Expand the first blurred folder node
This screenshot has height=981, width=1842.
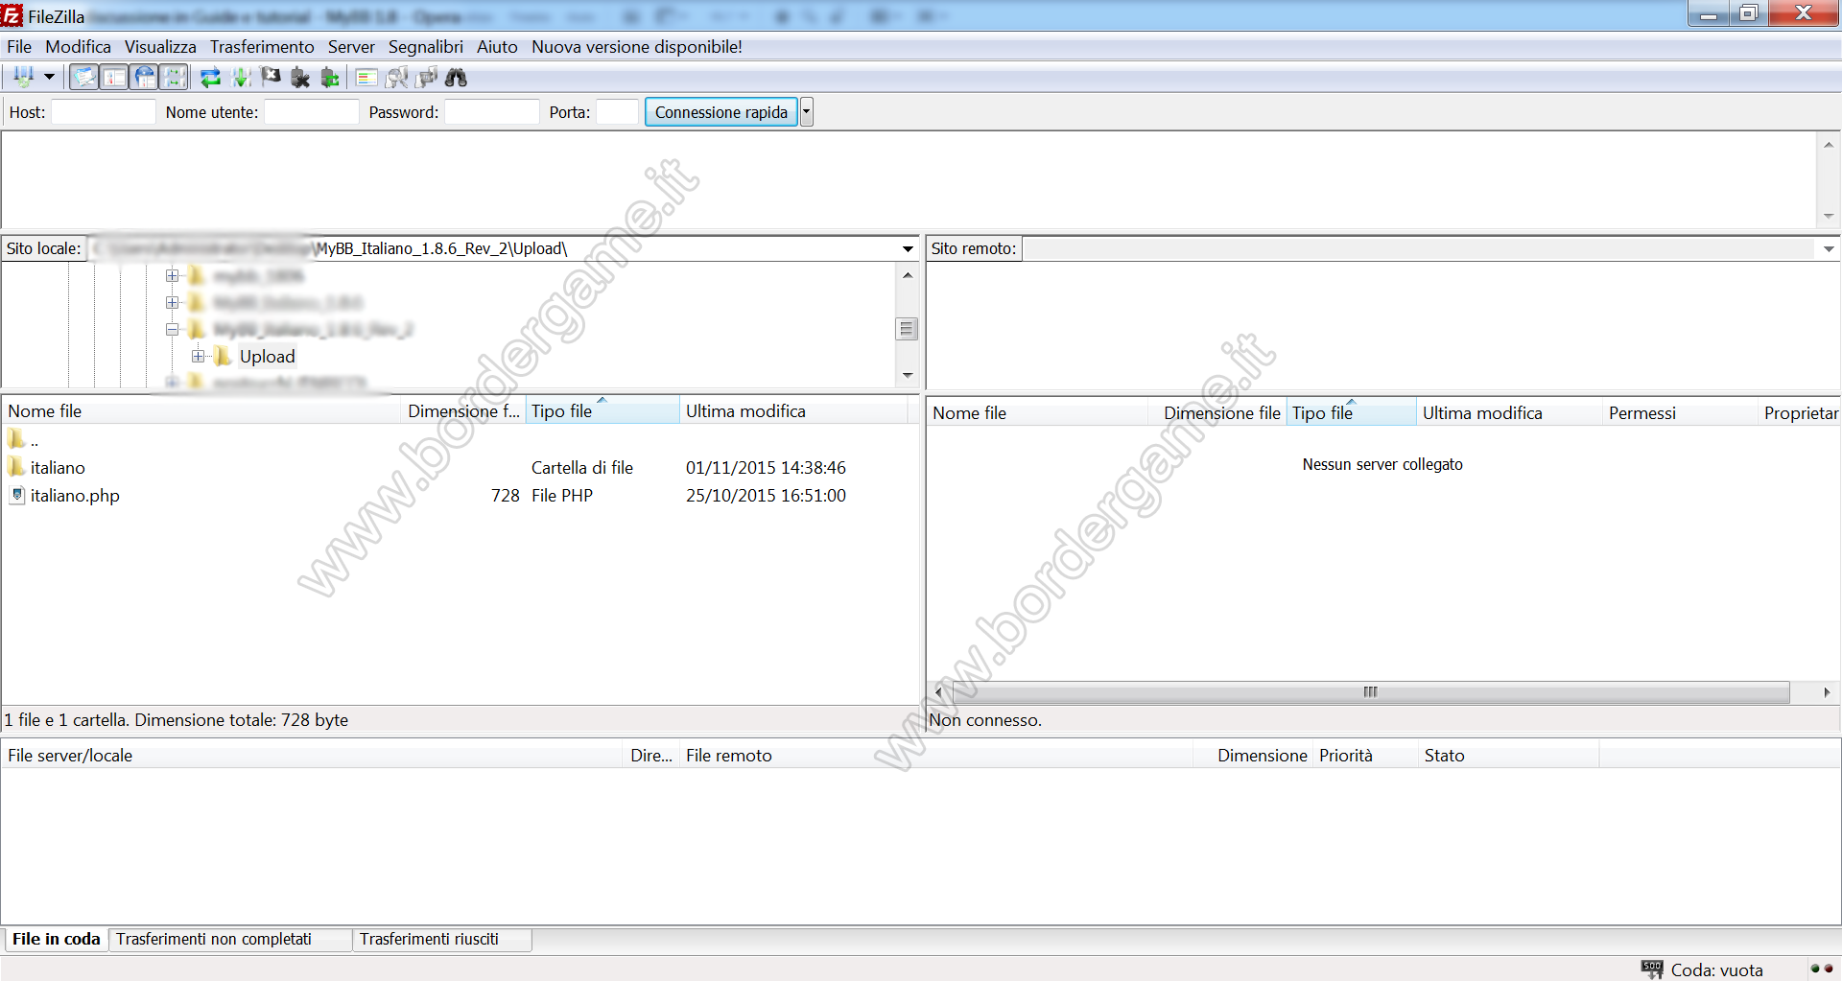[x=173, y=276]
